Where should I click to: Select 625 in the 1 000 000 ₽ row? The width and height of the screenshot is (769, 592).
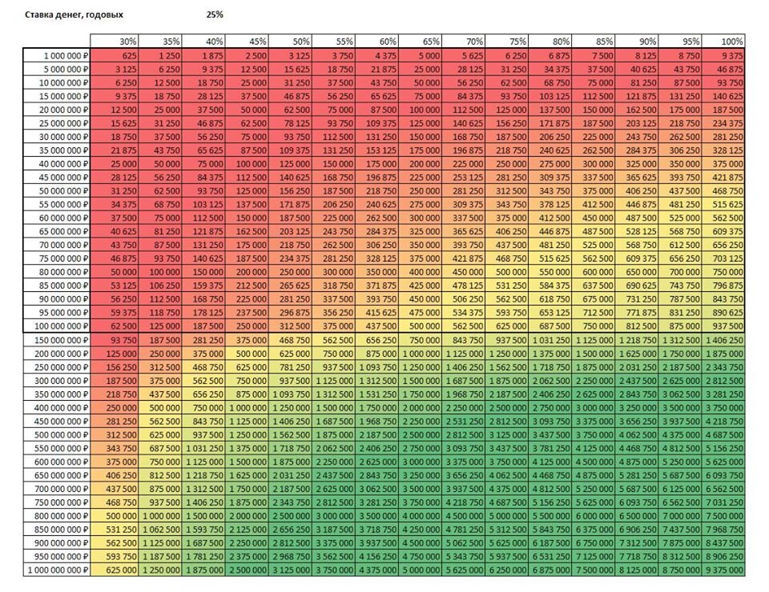(115, 56)
